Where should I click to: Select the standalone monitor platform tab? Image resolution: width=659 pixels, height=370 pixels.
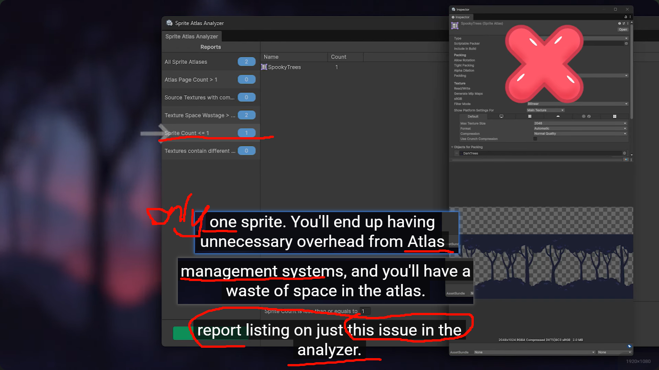(x=501, y=116)
